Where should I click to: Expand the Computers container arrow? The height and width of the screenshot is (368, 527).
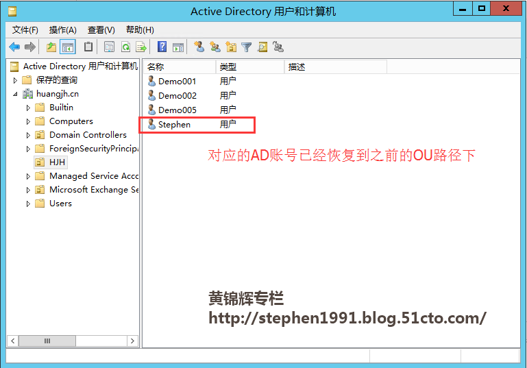28,122
